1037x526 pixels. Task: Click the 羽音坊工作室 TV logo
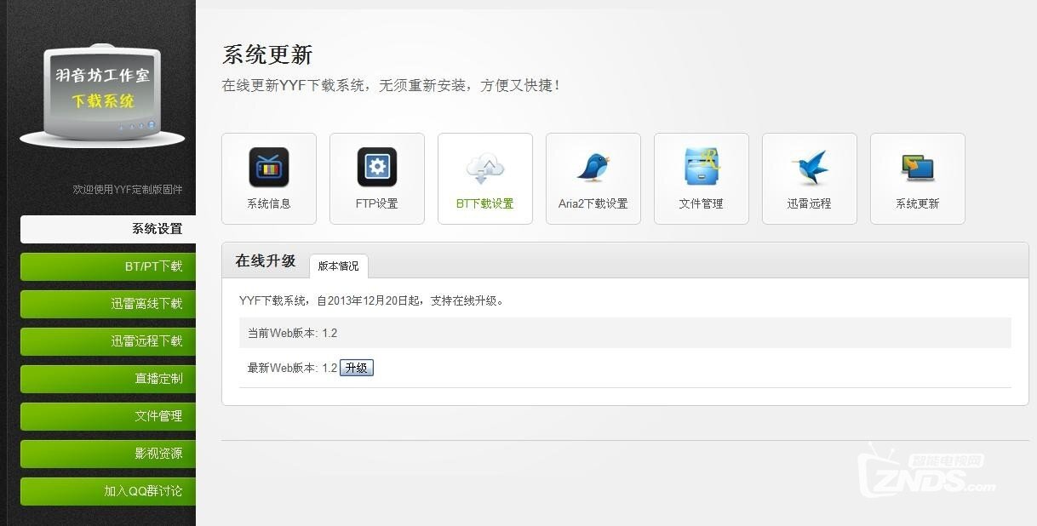pyautogui.click(x=102, y=95)
